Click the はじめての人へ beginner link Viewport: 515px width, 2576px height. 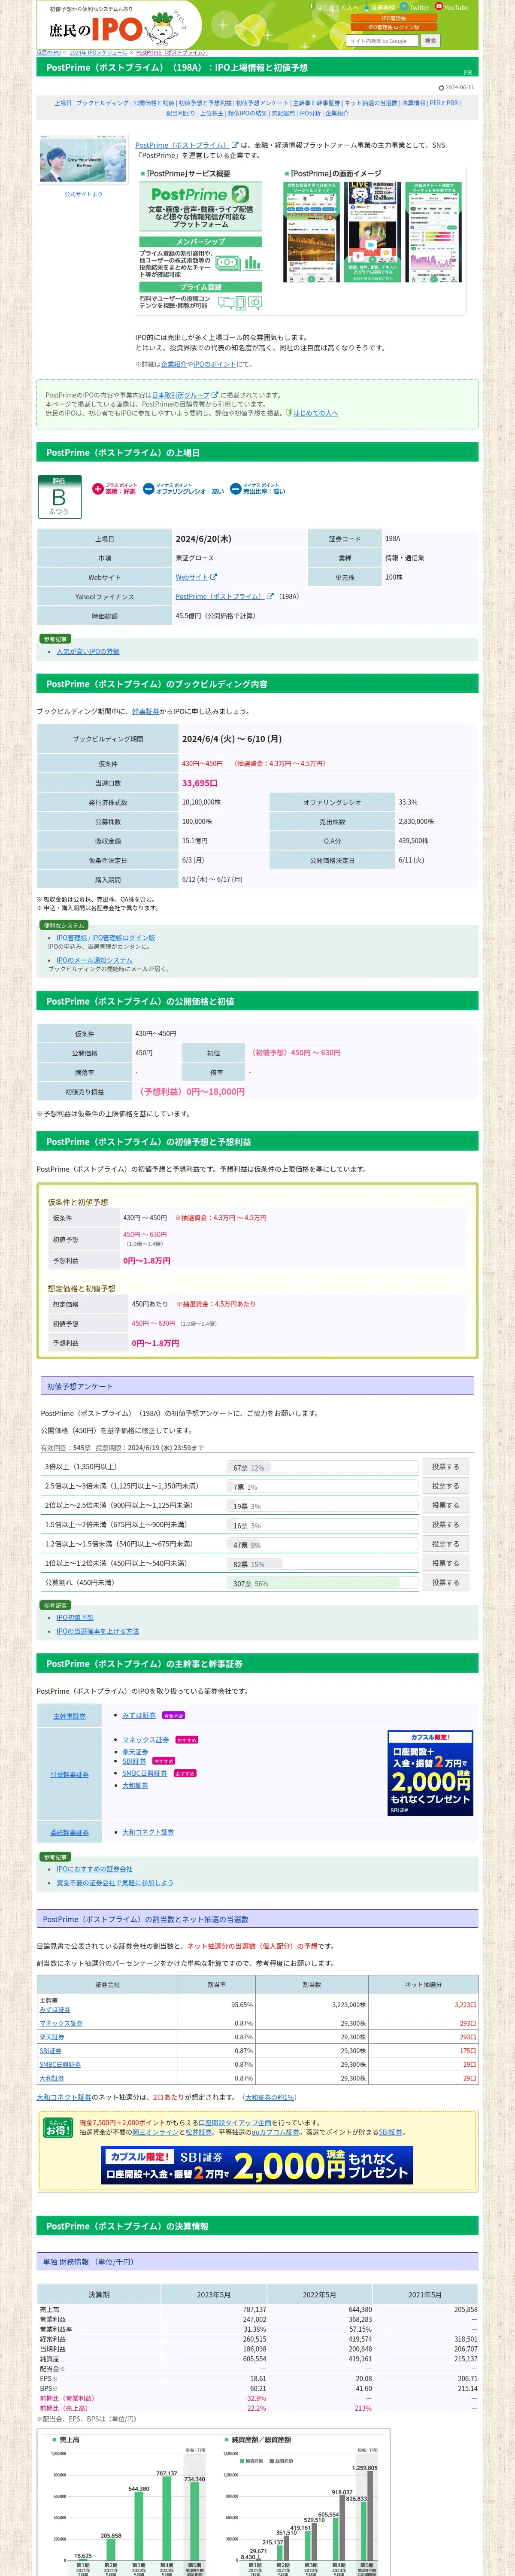click(x=315, y=413)
